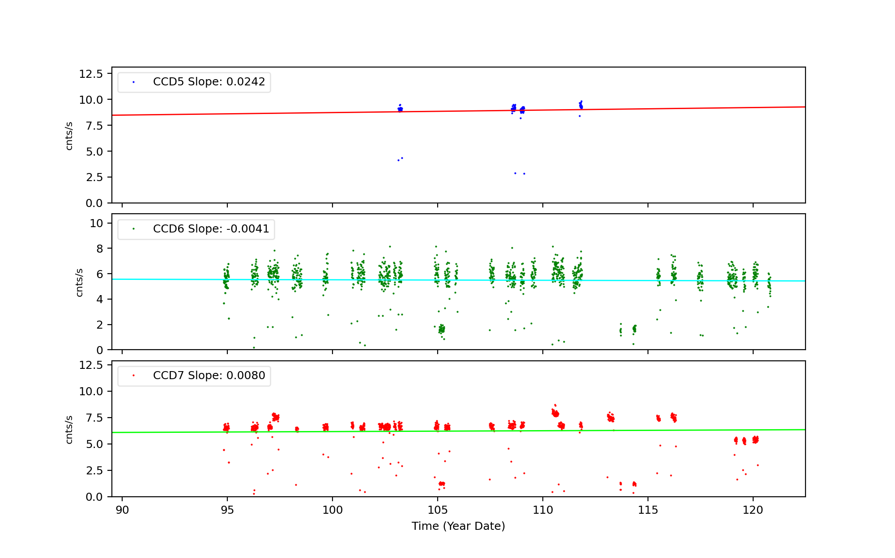
Task: Click the CCD7 Slope legend entry
Action: tap(209, 376)
